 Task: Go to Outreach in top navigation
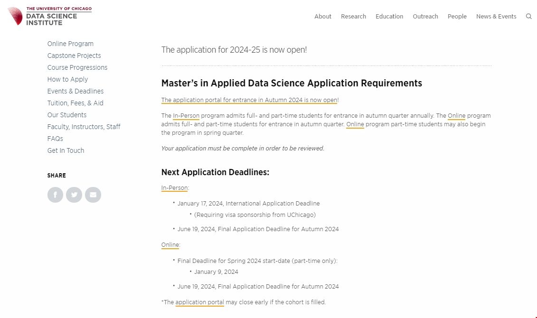tap(425, 16)
